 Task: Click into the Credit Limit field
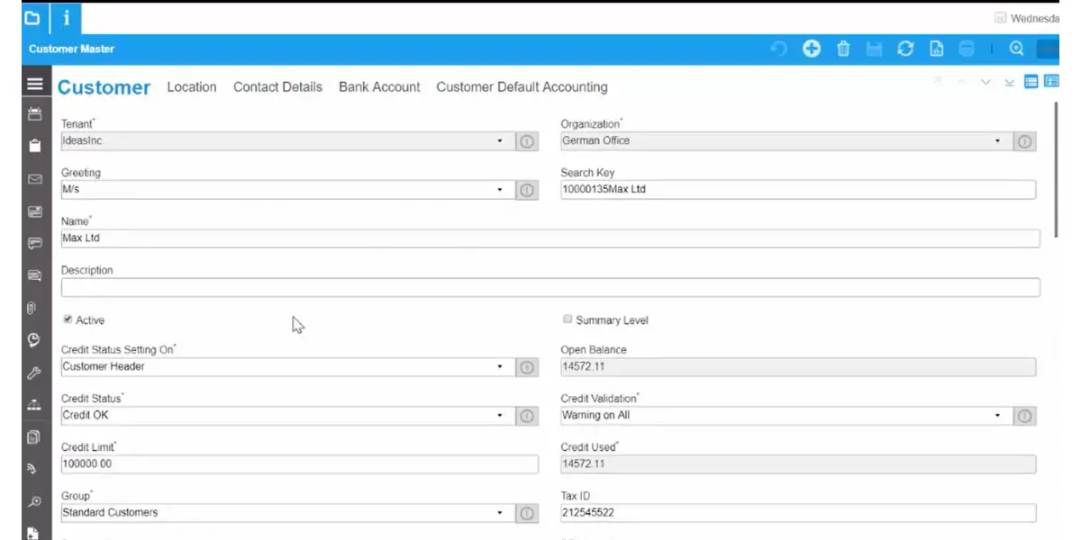(297, 464)
